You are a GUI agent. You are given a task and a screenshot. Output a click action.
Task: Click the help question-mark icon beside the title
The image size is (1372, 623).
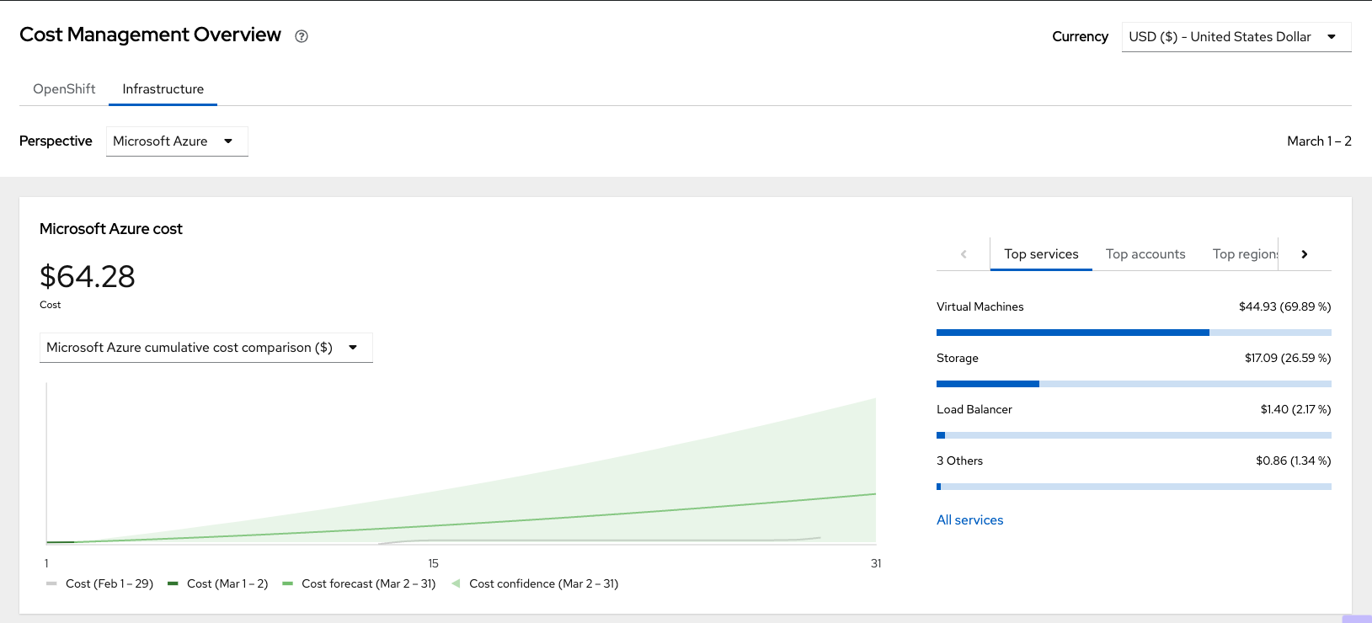coord(302,36)
